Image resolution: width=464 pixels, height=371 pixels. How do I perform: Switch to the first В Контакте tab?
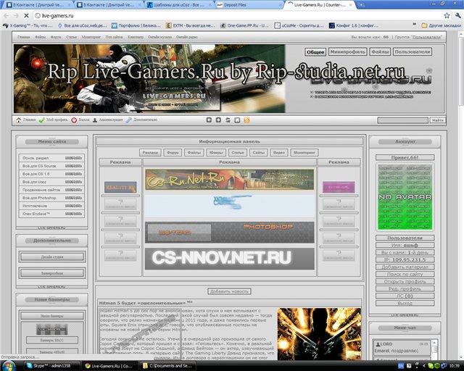[x=39, y=5]
